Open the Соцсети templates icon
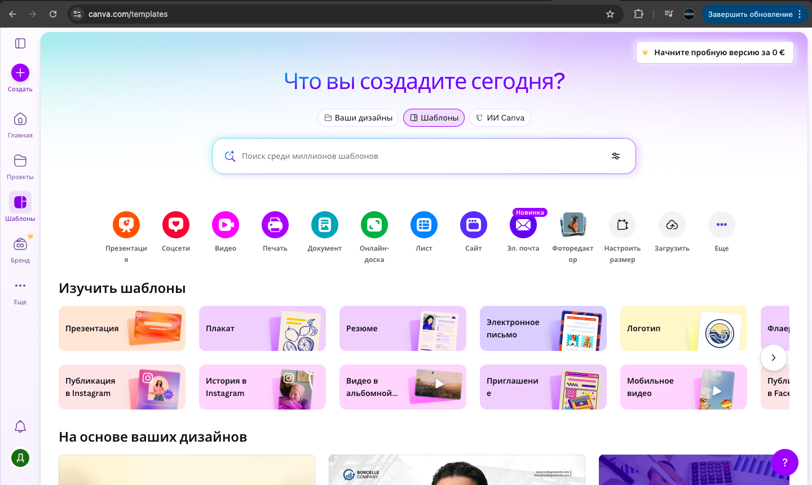 coord(176,224)
